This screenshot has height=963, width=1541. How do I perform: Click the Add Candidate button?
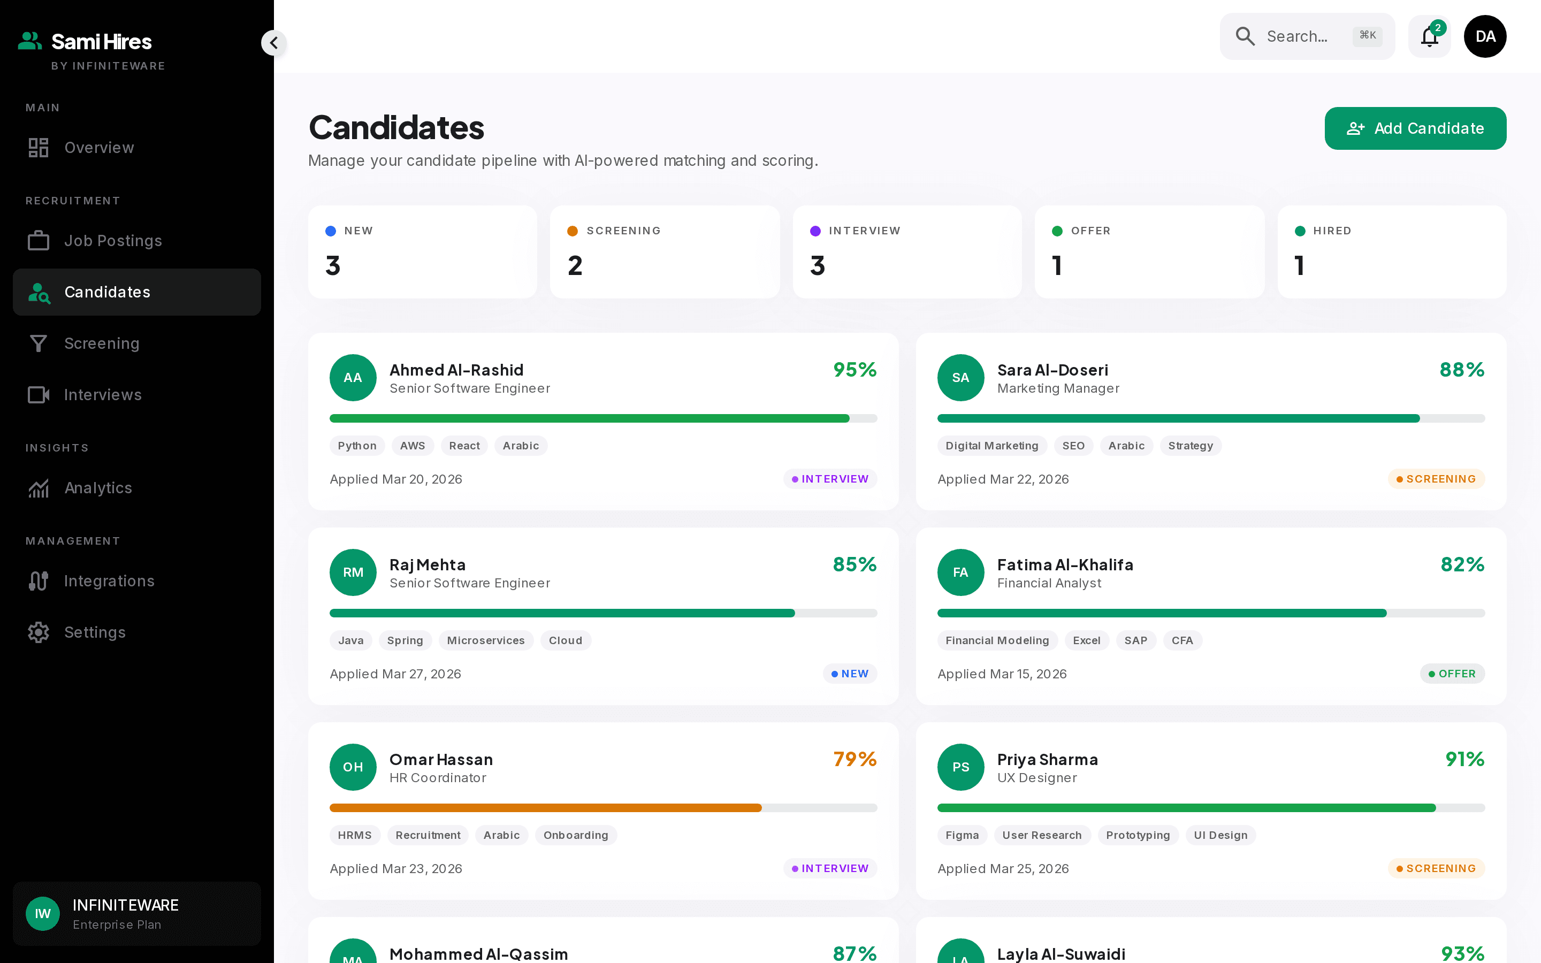[1416, 128]
